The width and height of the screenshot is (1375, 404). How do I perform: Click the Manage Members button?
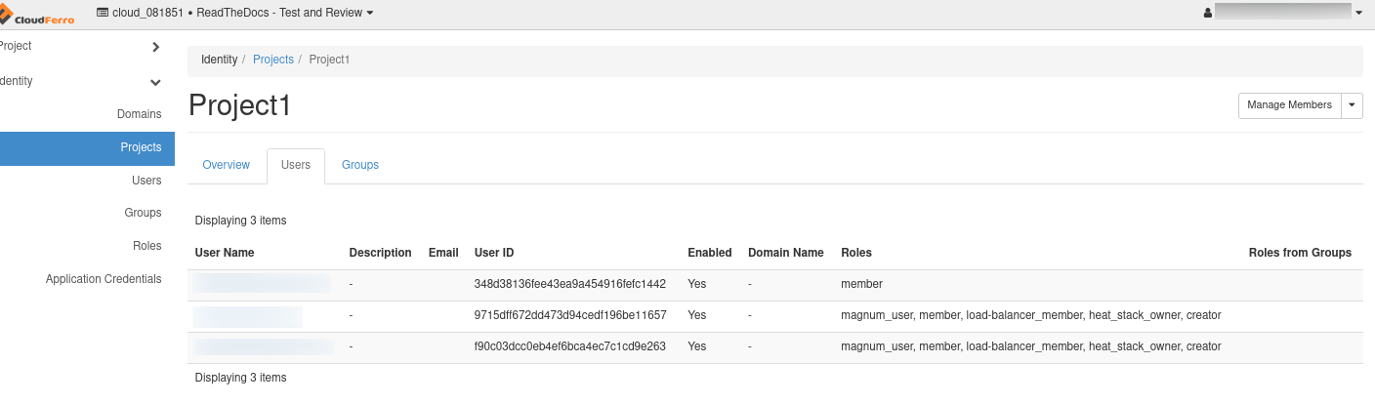coord(1289,105)
